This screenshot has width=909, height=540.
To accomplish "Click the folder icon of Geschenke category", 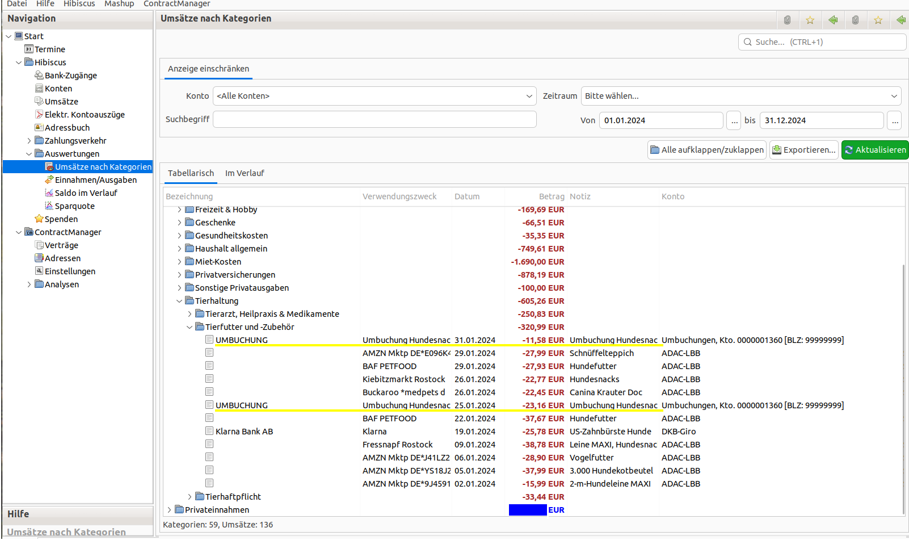I will 190,223.
